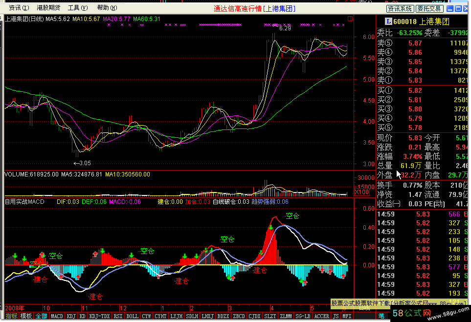Select the LHXJ indicator tab

pos(207,316)
